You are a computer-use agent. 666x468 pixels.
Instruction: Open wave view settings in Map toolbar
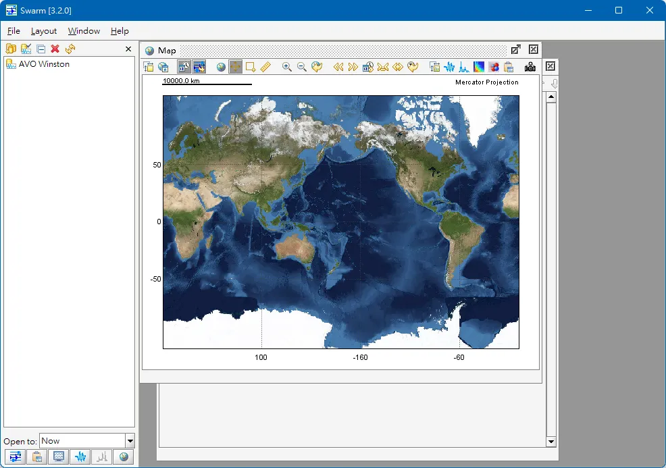[x=434, y=67]
